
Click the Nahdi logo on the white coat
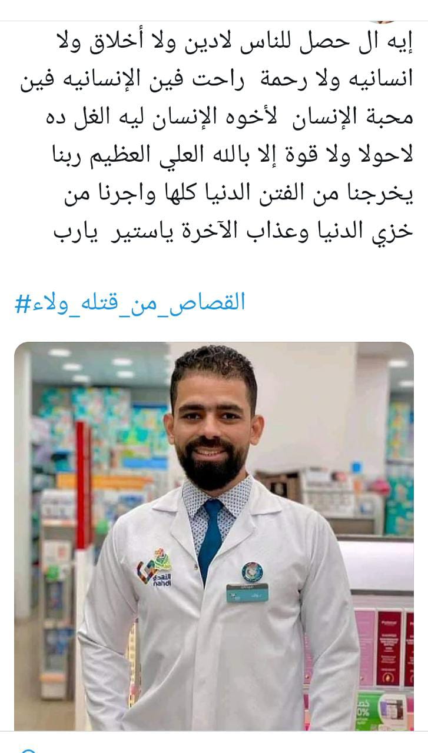(x=153, y=566)
